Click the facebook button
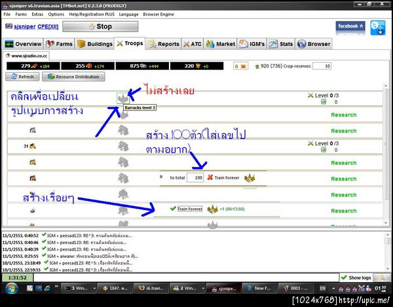 (350, 27)
